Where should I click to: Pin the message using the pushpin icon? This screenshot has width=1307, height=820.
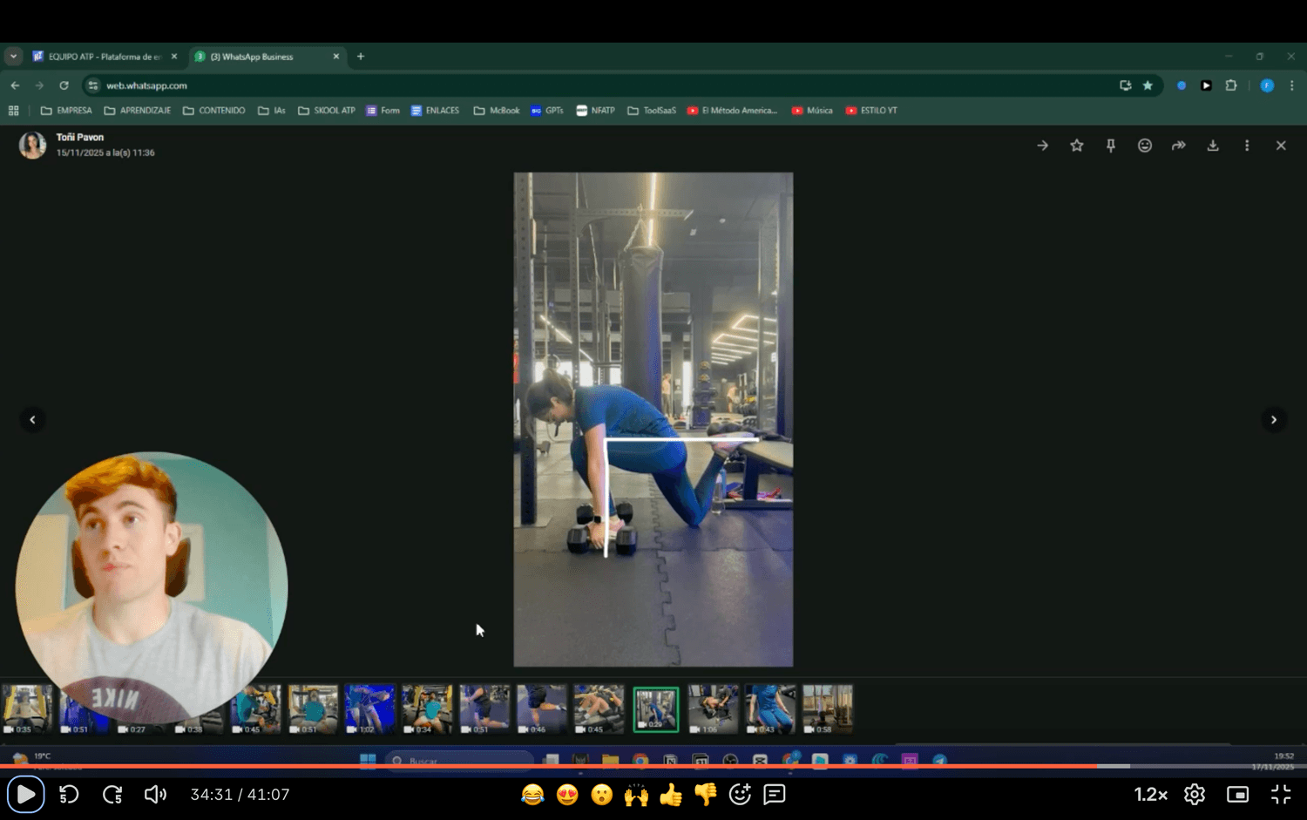click(1110, 146)
